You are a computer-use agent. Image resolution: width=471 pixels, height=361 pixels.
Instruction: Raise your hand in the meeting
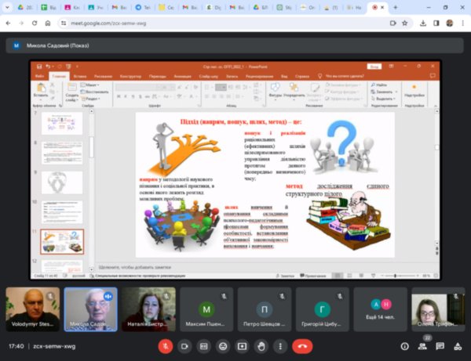coord(261,345)
